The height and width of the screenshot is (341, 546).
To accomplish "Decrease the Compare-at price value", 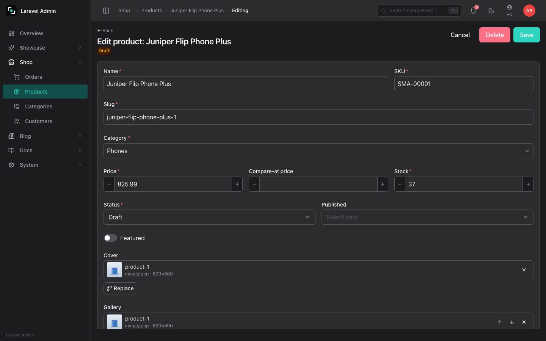I will tap(254, 184).
